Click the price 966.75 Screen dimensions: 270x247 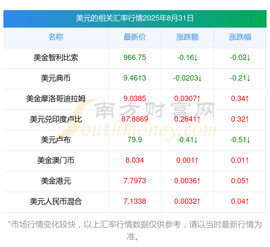pos(135,58)
